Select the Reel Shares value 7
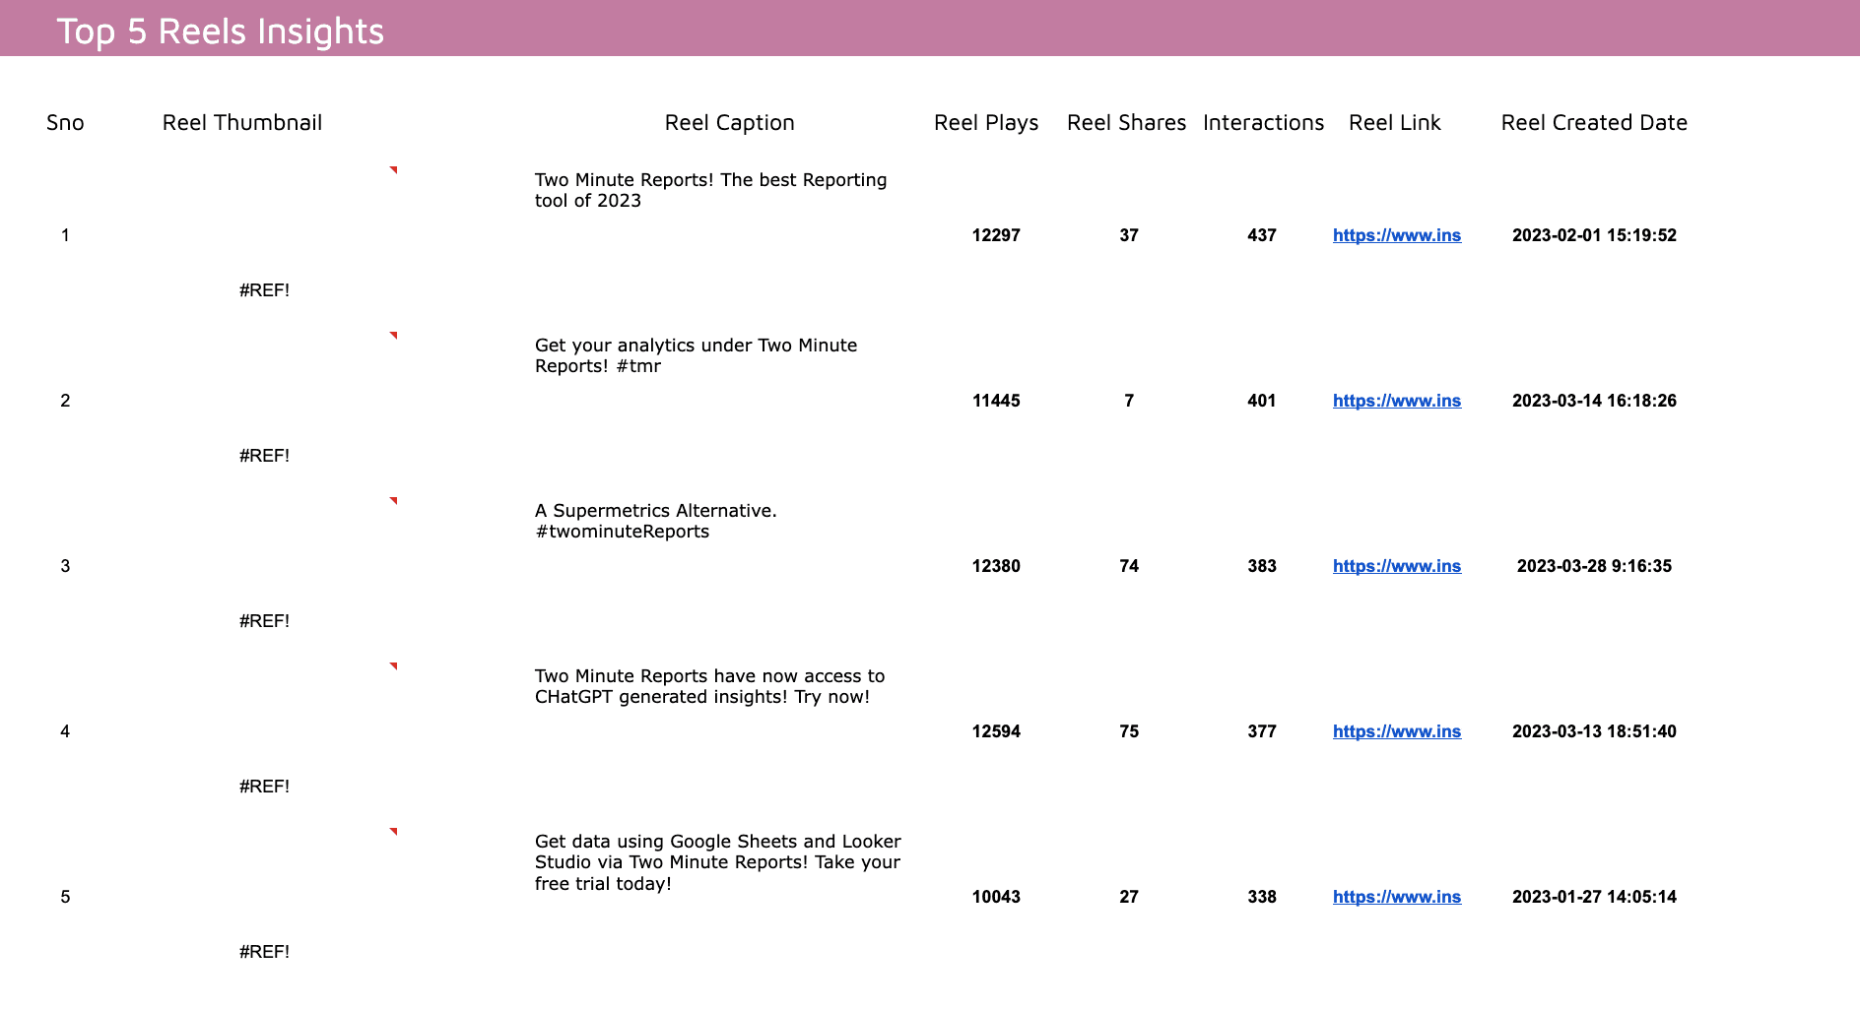This screenshot has width=1860, height=1010. coord(1129,401)
